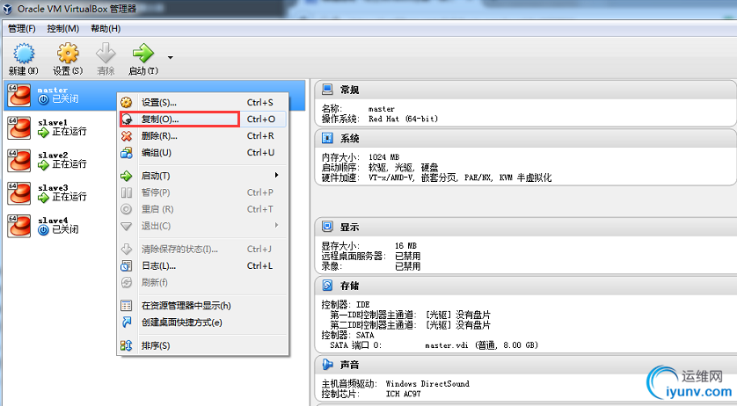Click the 存储 section disk icon

pos(328,286)
